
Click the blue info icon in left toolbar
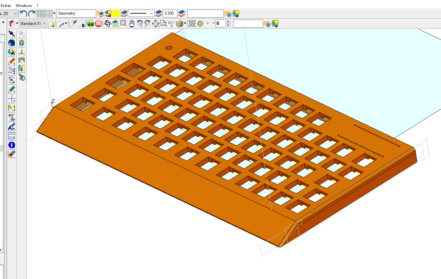tap(12, 145)
